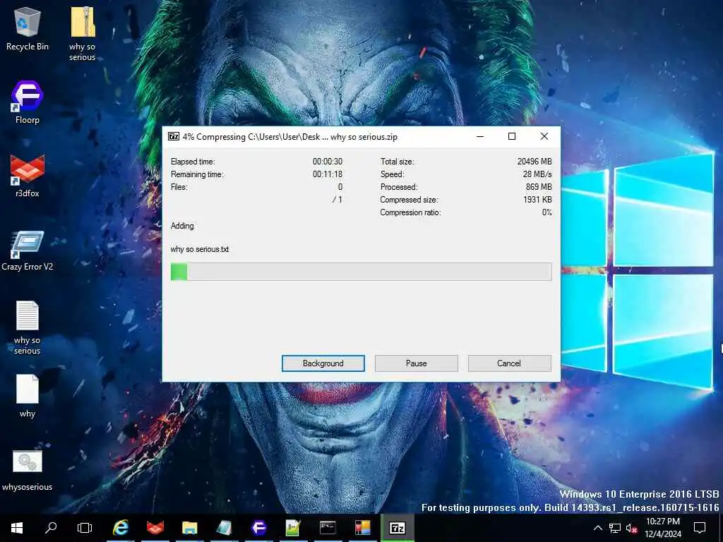Click the compression ratio value 0%
Screen dimensions: 723x542
(x=547, y=212)
